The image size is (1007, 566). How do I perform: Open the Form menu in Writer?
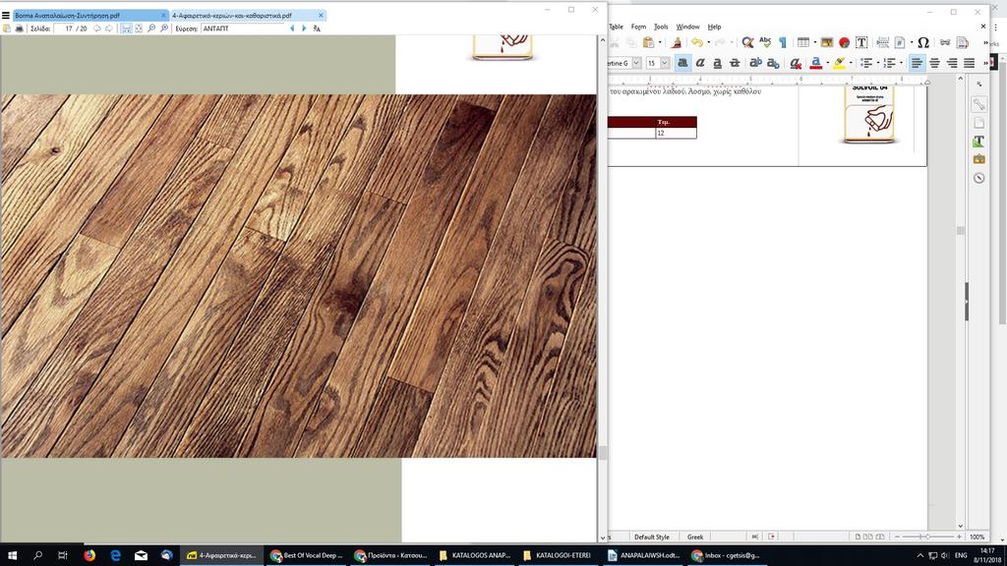(638, 27)
